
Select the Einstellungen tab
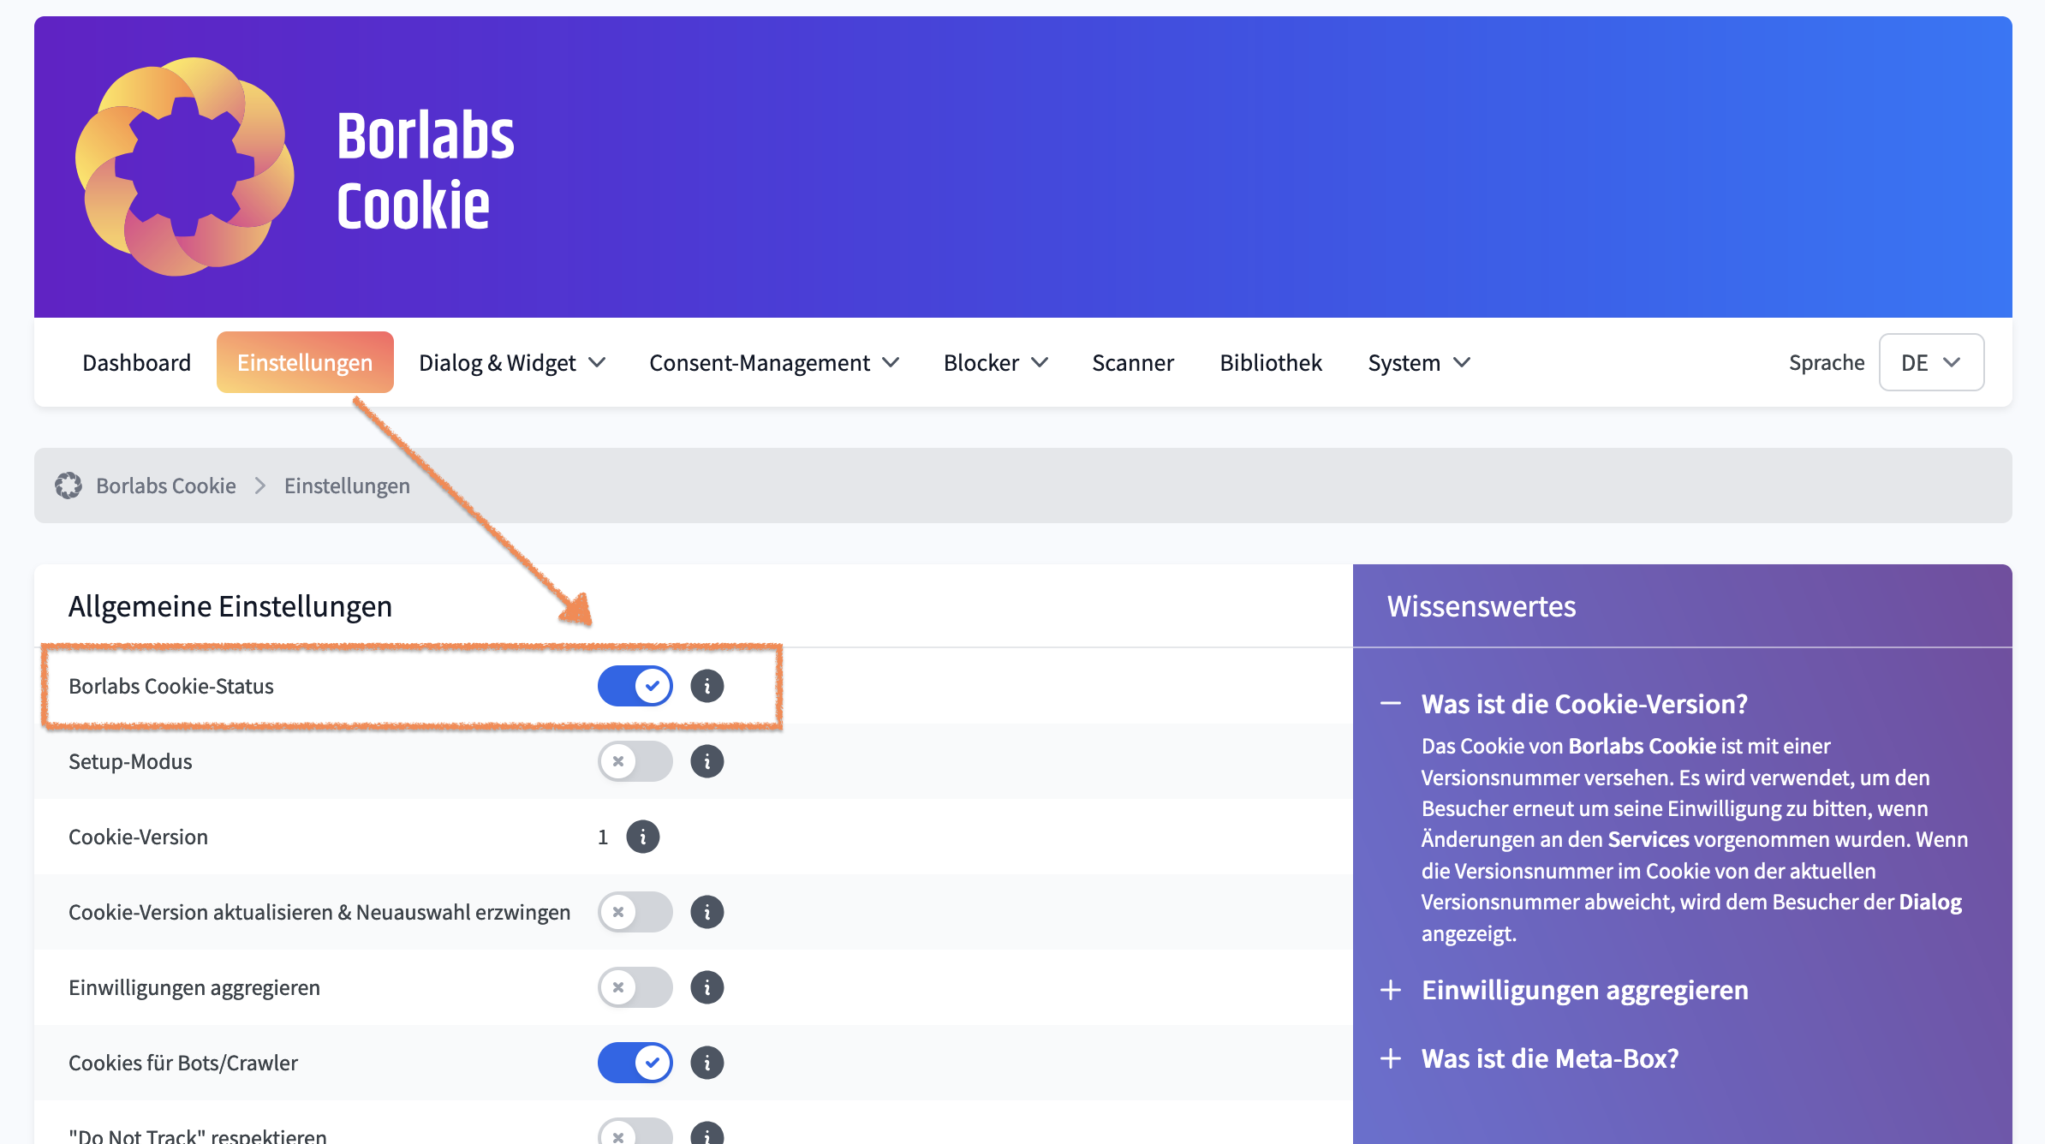click(305, 362)
